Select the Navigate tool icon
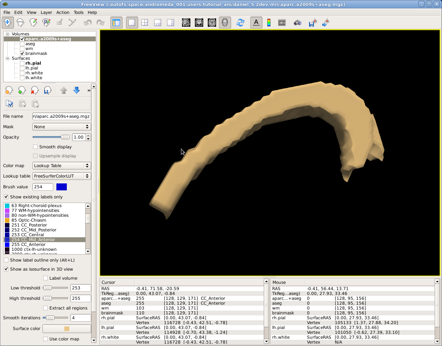The width and height of the screenshot is (442, 346). (8, 23)
